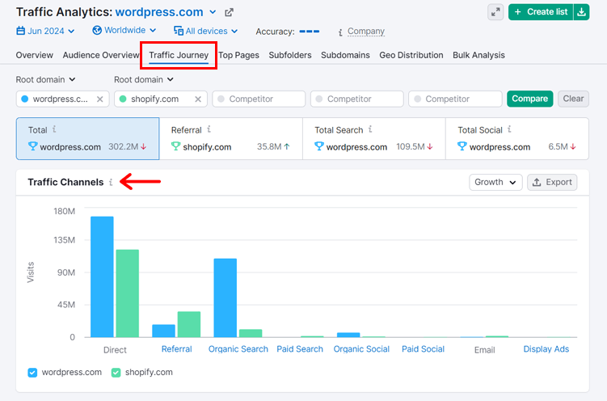Open the second Root domain dropdown
607x401 pixels.
[x=144, y=79]
